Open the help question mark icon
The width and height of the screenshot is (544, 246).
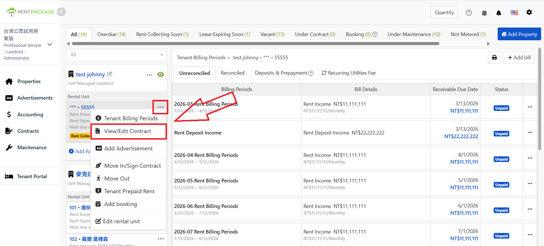point(469,12)
